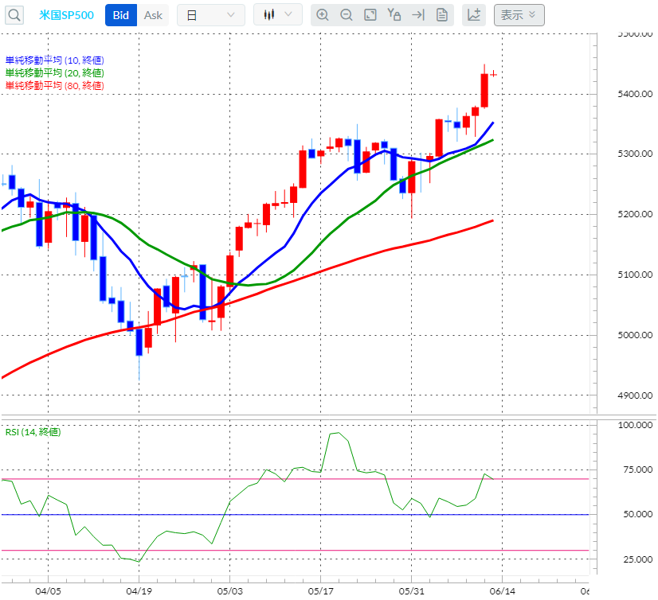Reset the chart view with the fit-screen icon

point(369,14)
